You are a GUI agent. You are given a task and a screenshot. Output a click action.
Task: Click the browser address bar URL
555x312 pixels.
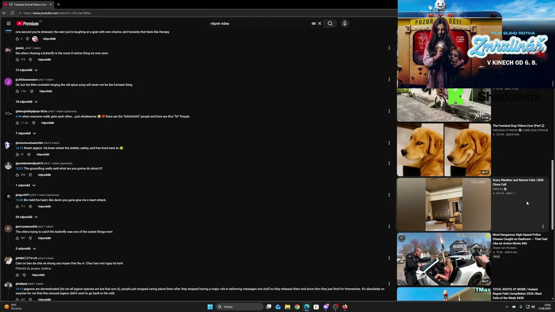(57, 13)
